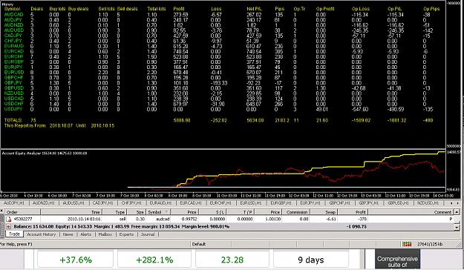Open the Journal tab
This screenshot has width=464, height=270.
148,234
